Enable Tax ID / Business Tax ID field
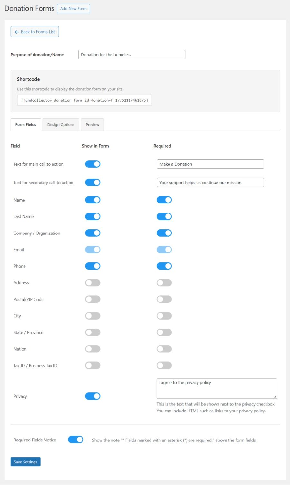The width and height of the screenshot is (290, 485). pos(92,365)
